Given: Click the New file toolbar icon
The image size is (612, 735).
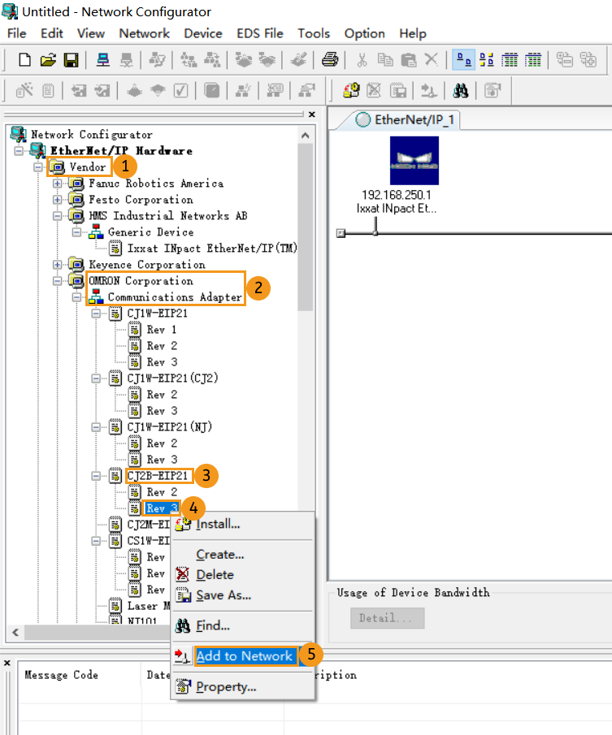Looking at the screenshot, I should (x=24, y=60).
